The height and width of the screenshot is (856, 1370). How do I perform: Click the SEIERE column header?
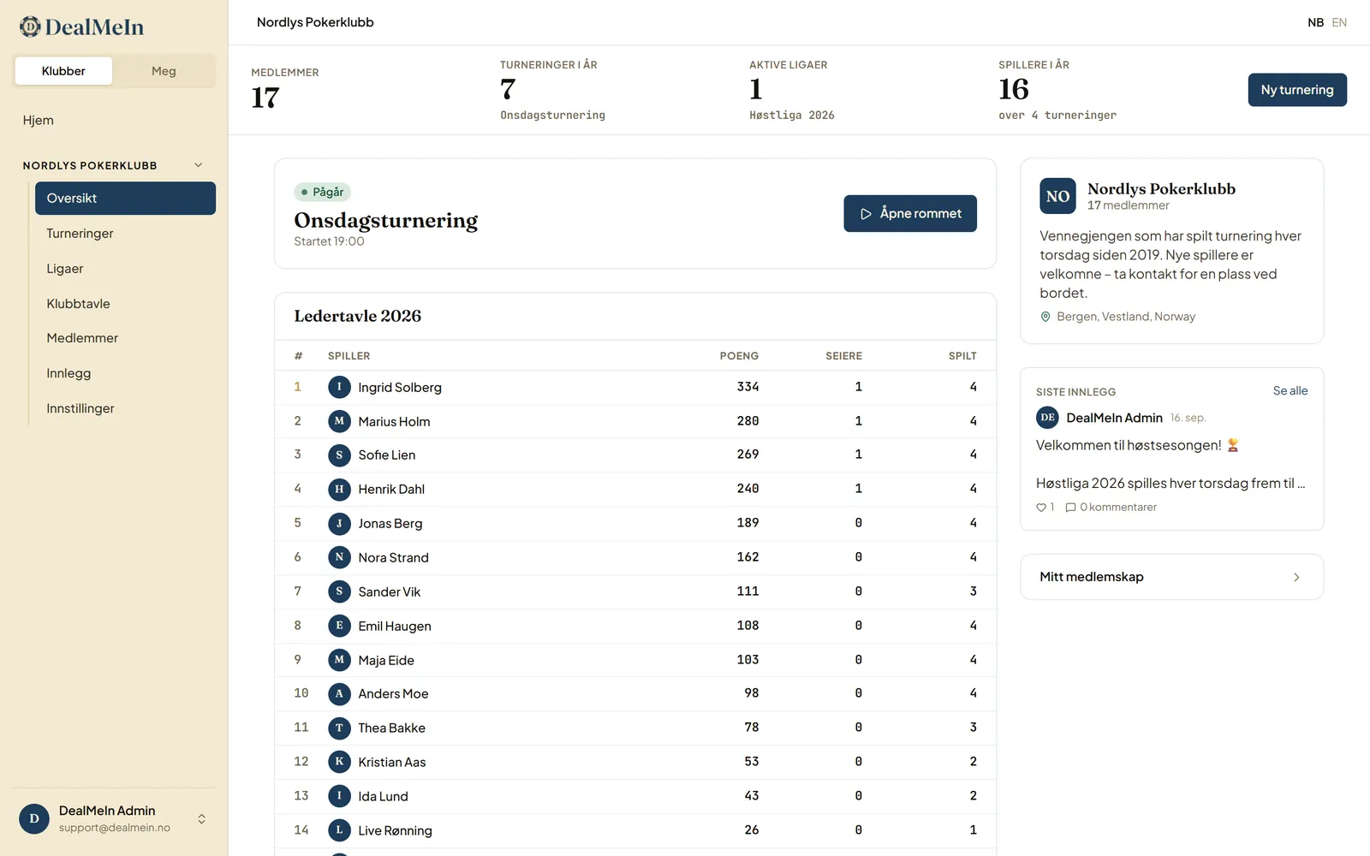[843, 356]
